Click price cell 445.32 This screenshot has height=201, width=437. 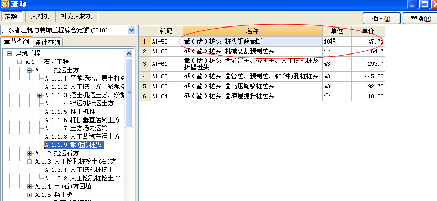[368, 76]
